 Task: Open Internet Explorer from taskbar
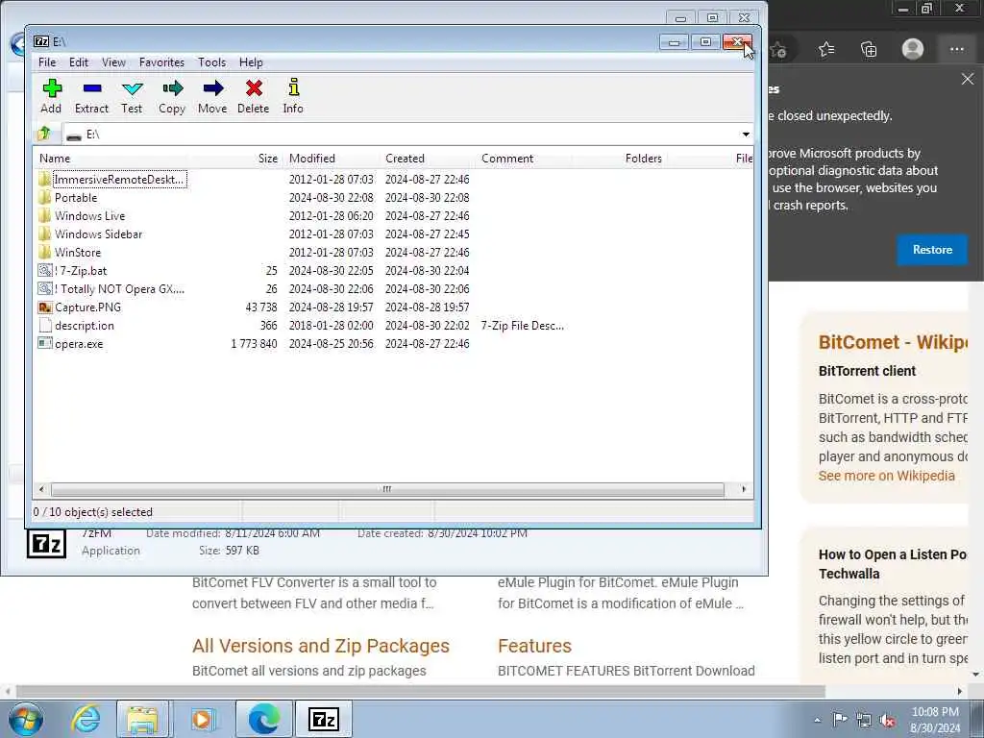(x=86, y=719)
